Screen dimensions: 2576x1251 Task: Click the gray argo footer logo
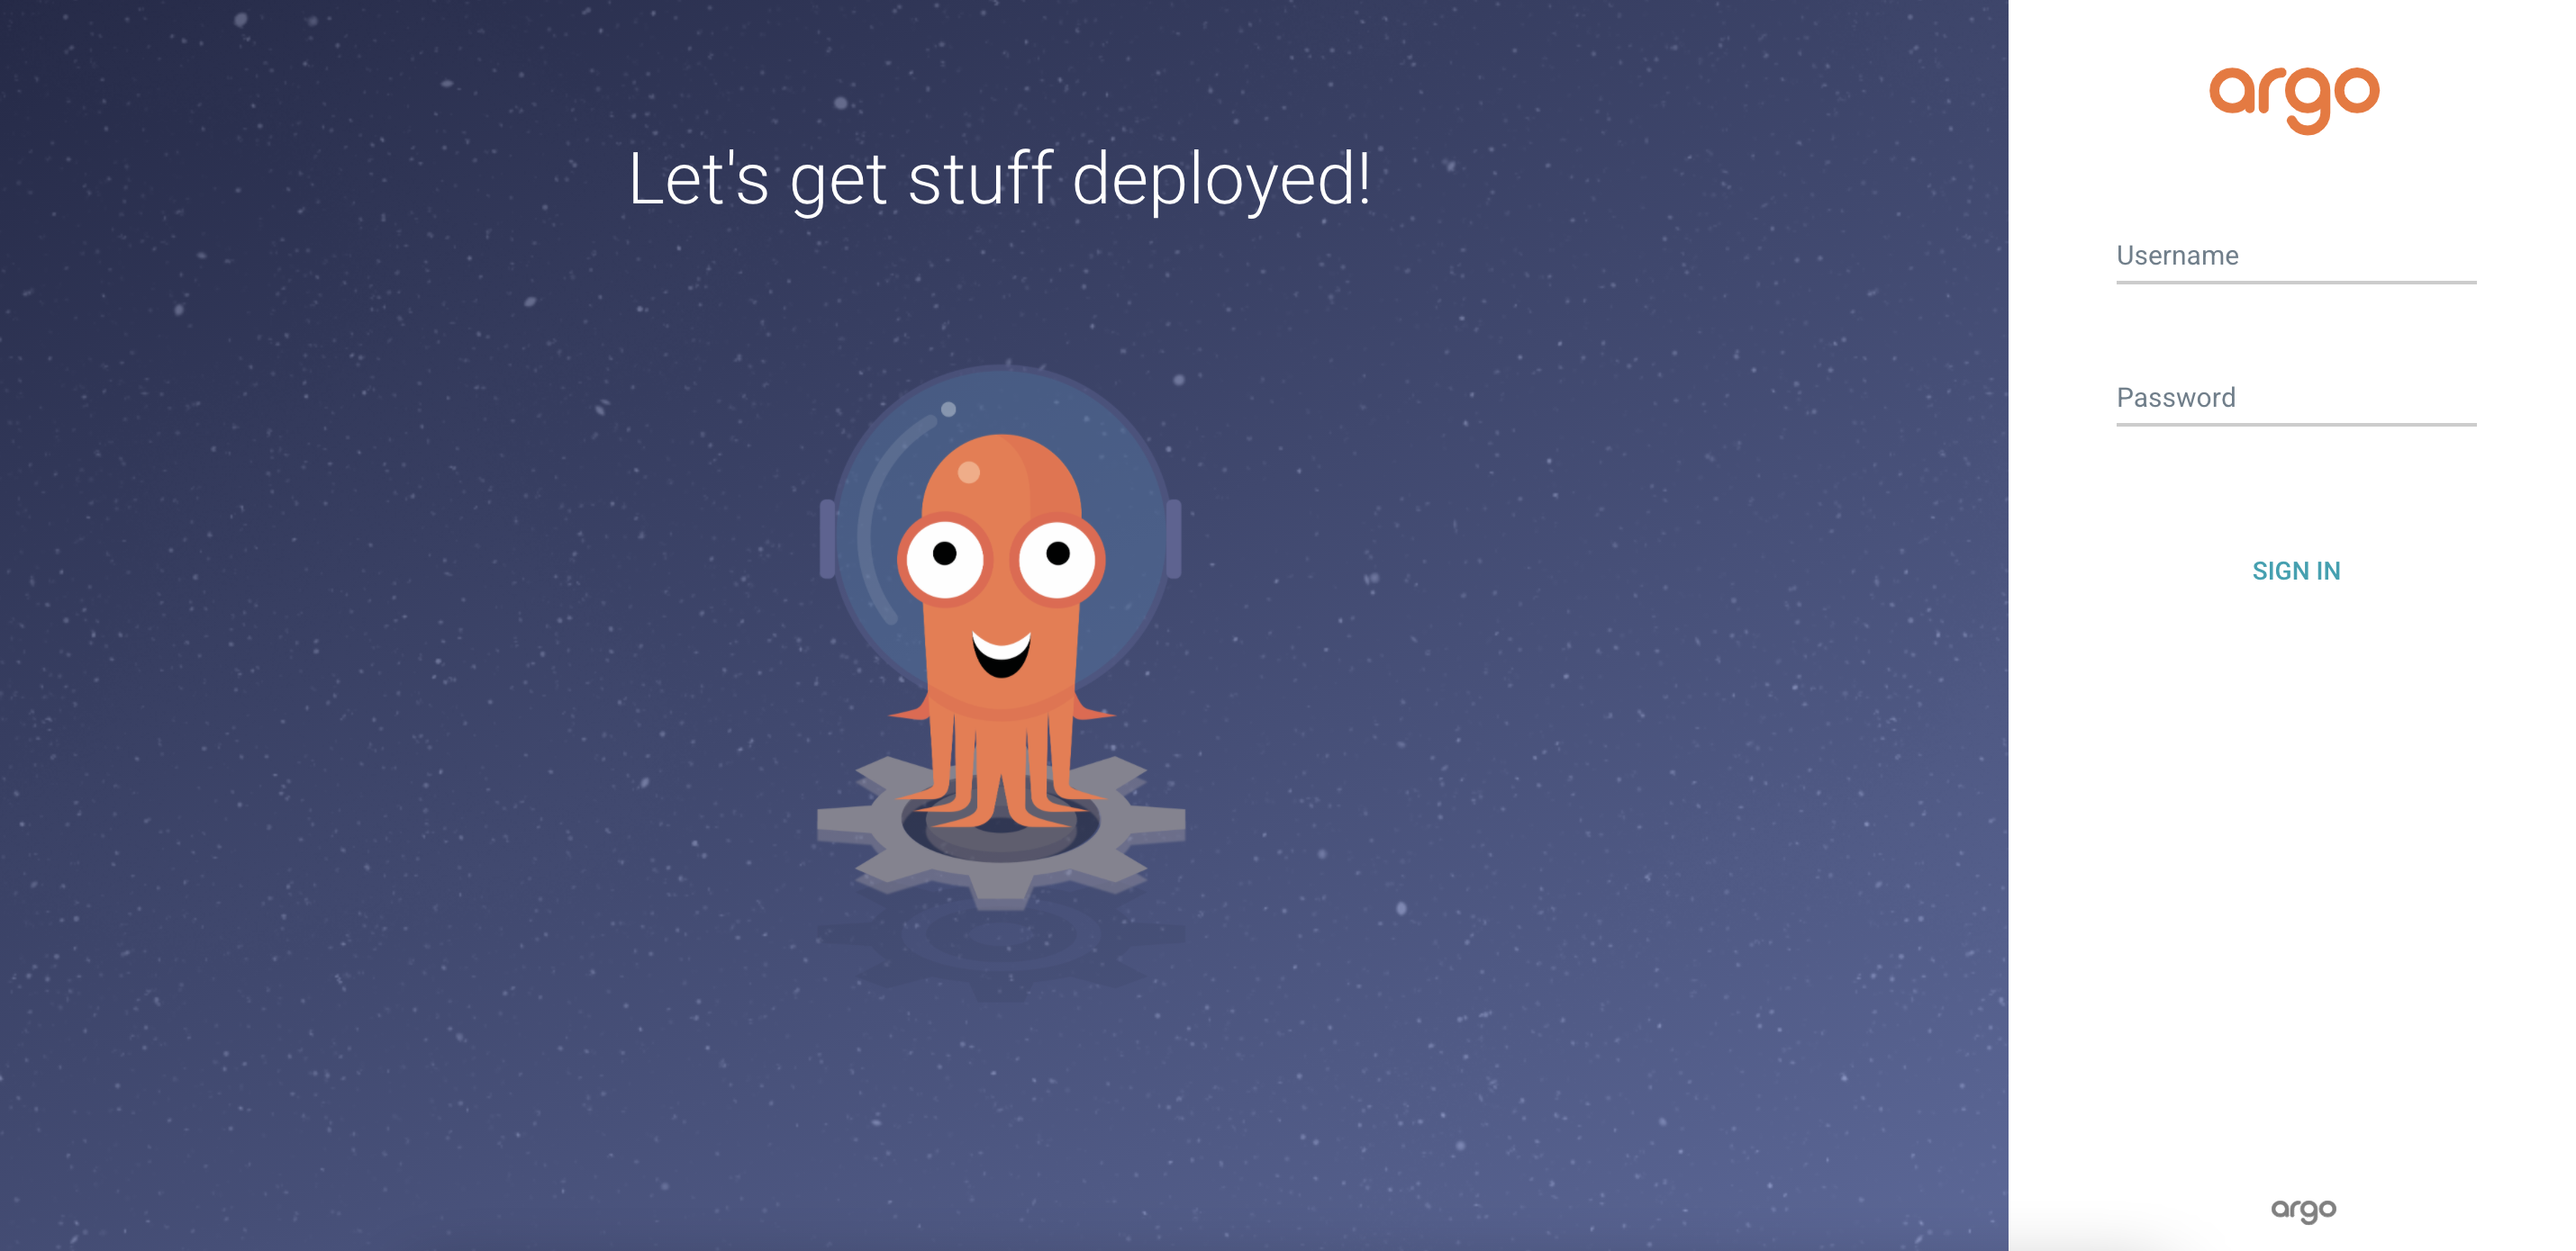2303,1210
